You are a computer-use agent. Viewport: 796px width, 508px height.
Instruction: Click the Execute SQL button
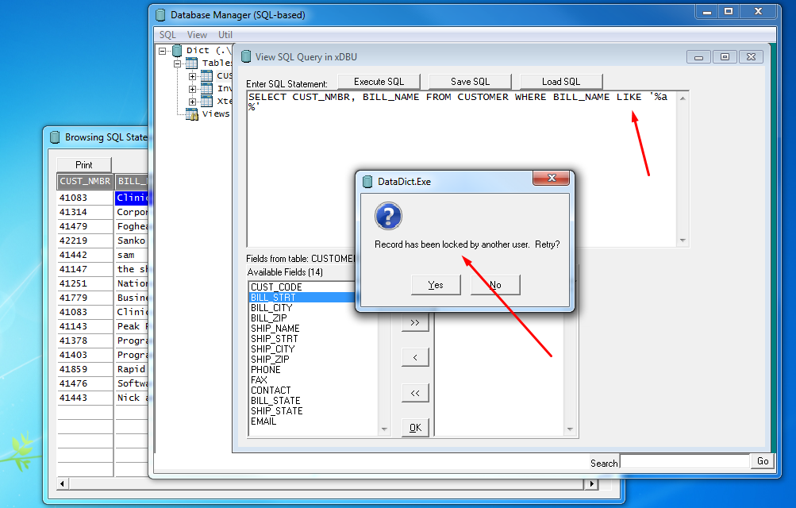pyautogui.click(x=379, y=82)
